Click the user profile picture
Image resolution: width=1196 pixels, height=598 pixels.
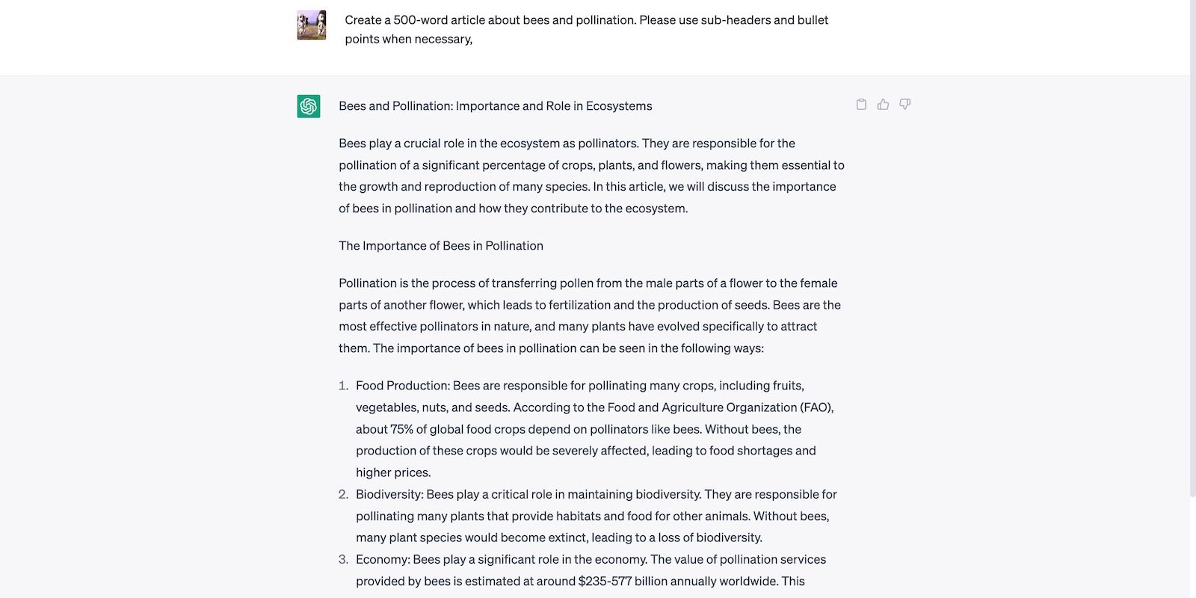pos(312,25)
